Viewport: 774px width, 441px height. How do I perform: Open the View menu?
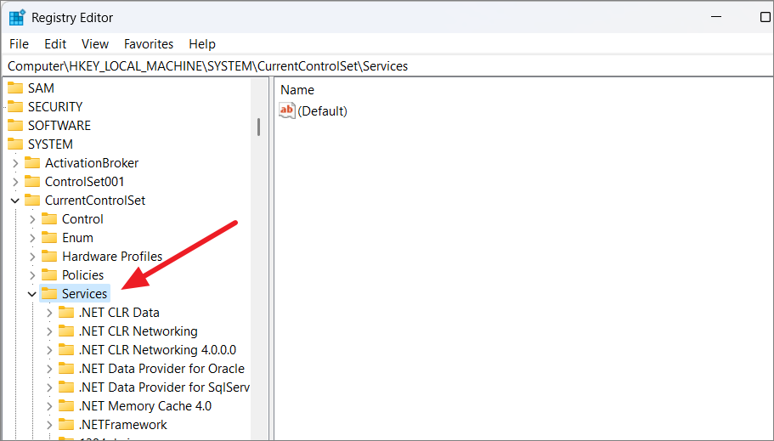(95, 44)
